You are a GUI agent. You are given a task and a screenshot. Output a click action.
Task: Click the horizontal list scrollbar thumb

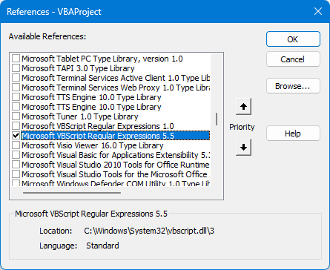(72, 193)
